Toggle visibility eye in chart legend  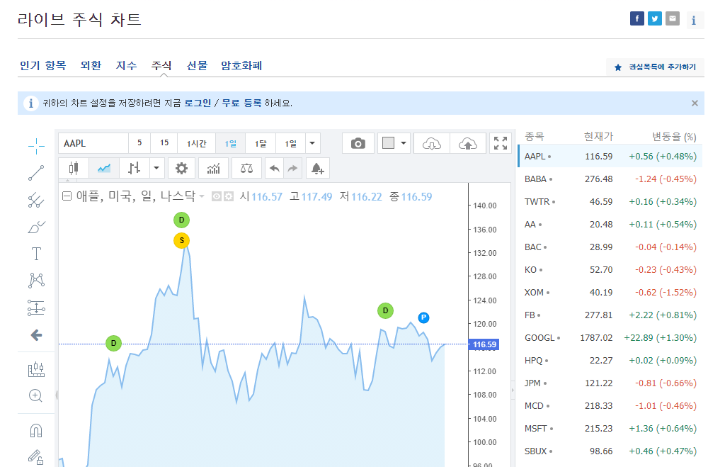(x=217, y=197)
